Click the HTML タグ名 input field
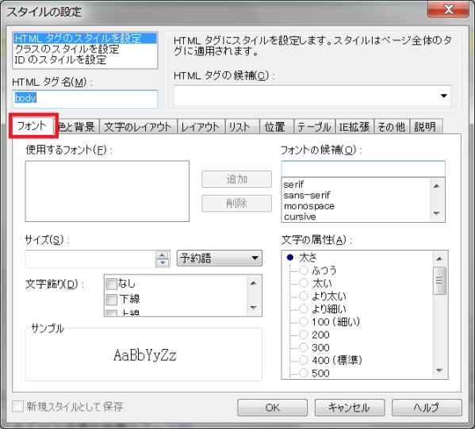This screenshot has height=429, width=475. (85, 98)
